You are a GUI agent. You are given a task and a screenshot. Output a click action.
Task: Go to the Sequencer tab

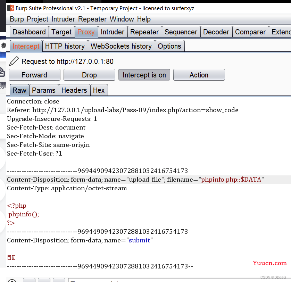click(x=181, y=32)
